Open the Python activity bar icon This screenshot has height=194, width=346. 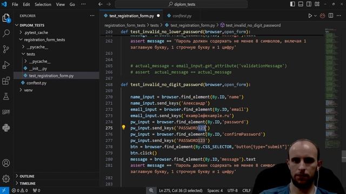click(x=6, y=128)
